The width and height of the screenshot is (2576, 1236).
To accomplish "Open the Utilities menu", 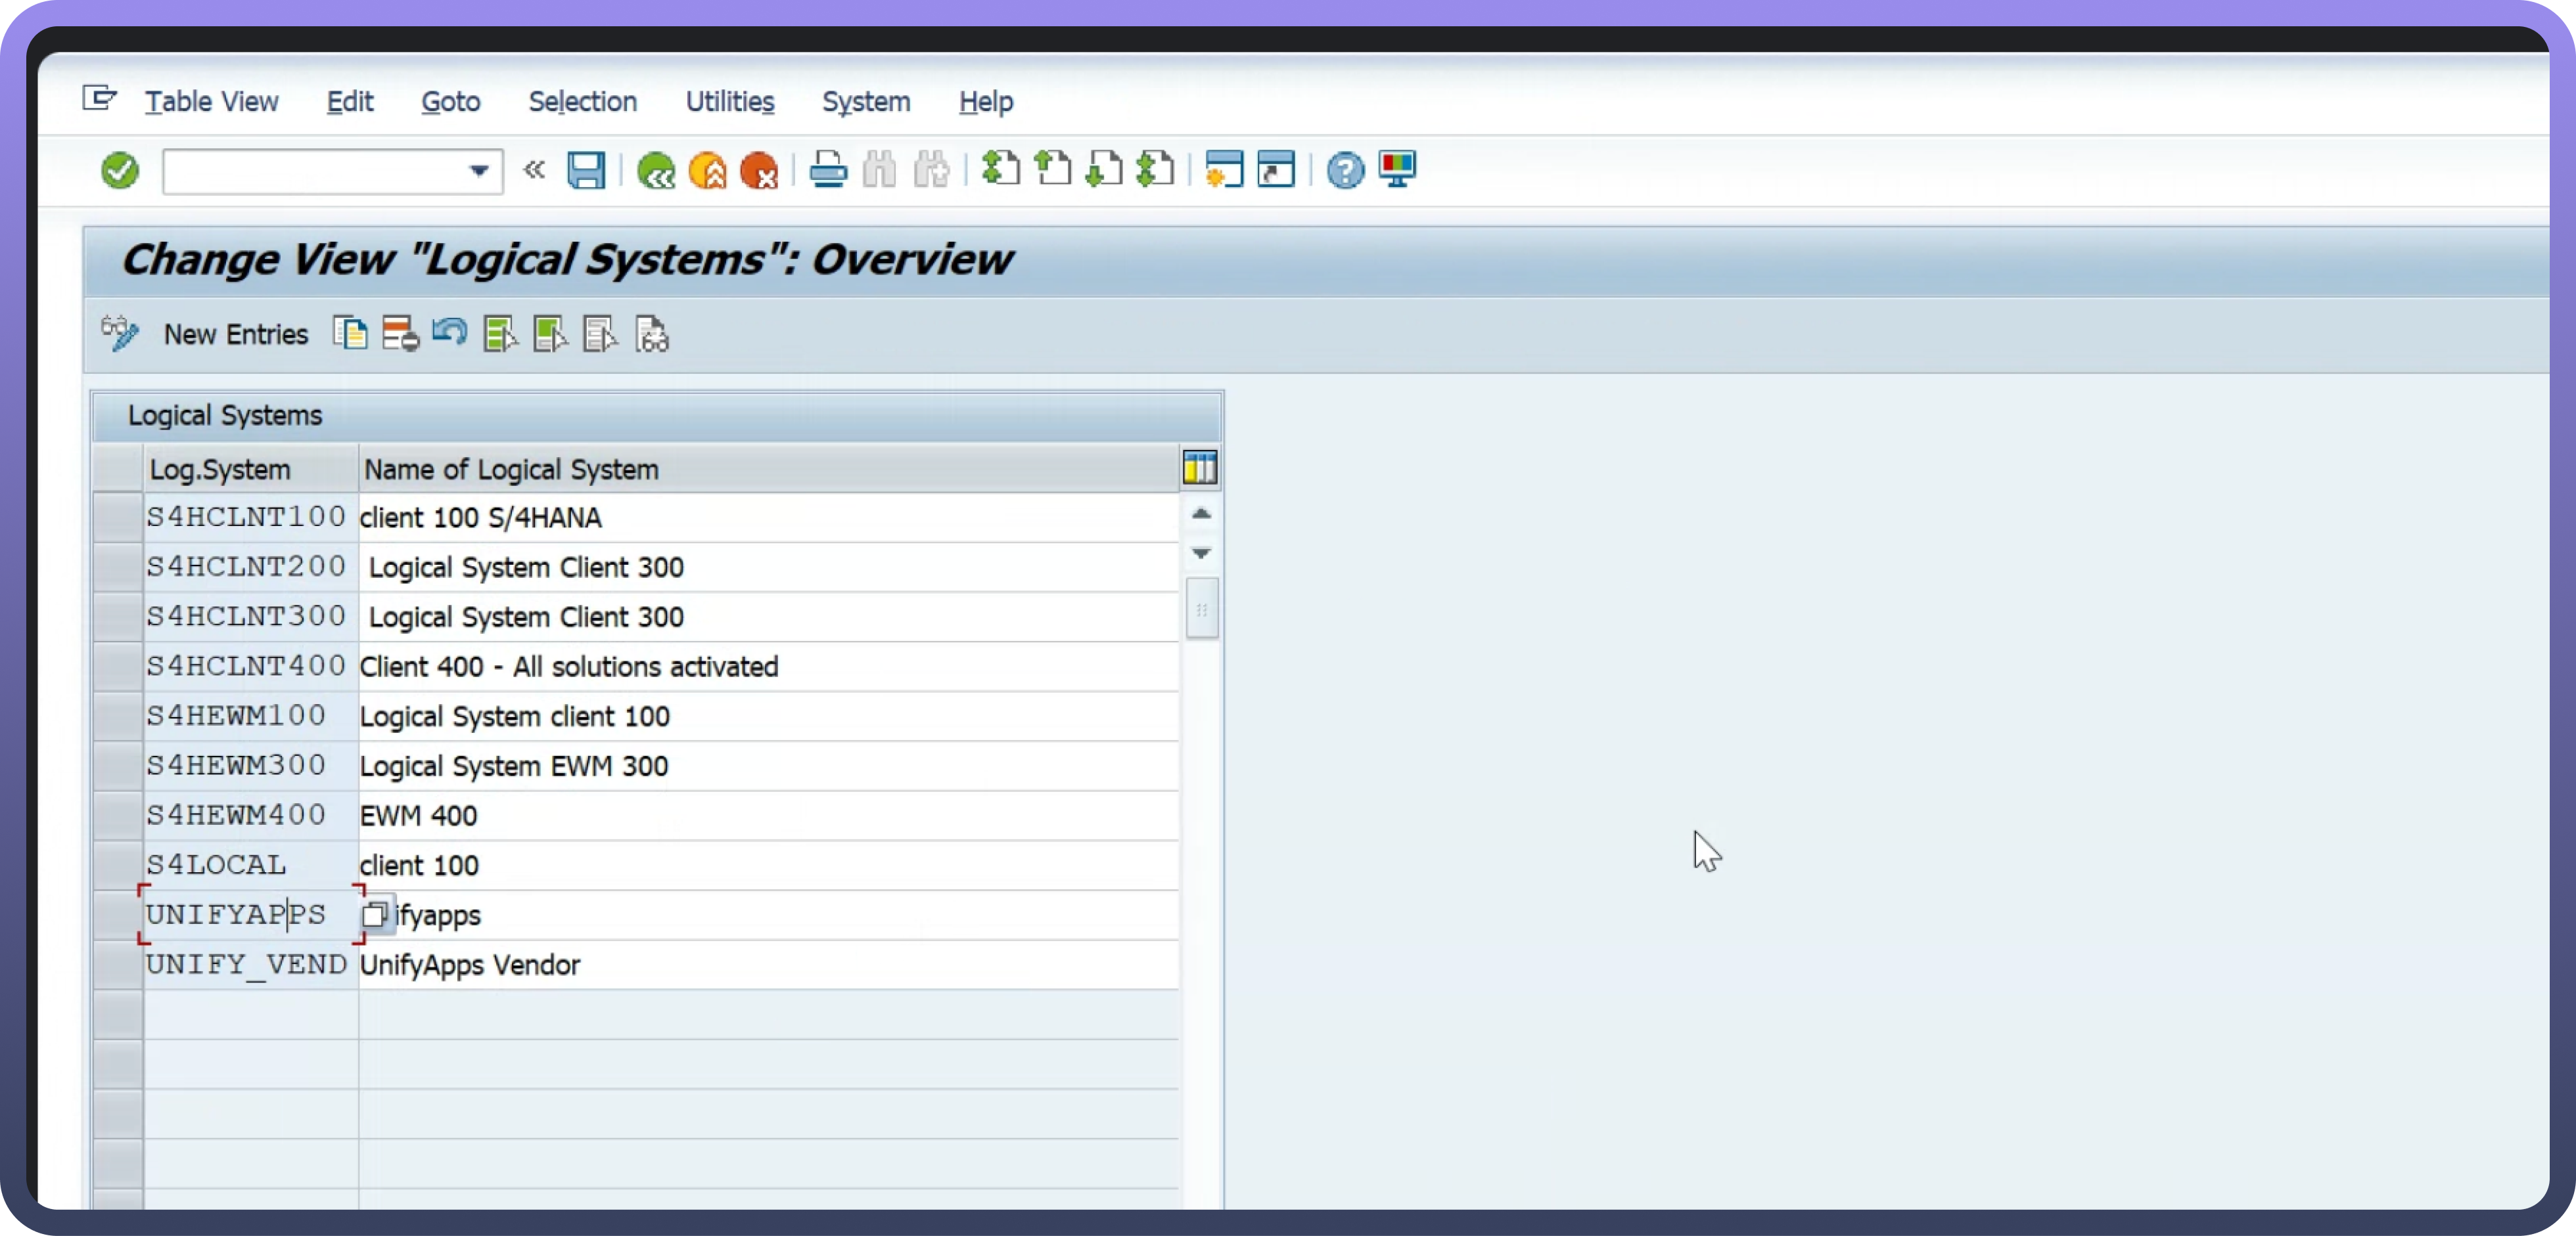I will pos(729,102).
